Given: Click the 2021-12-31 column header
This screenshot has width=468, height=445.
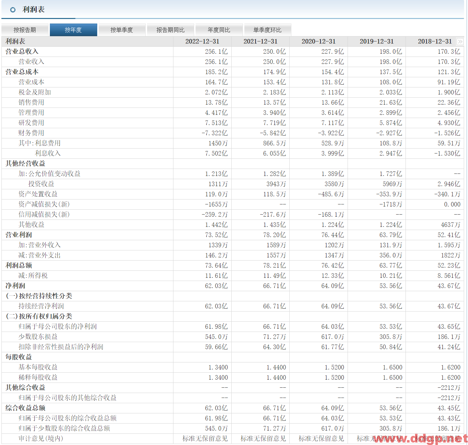Looking at the screenshot, I should [261, 41].
